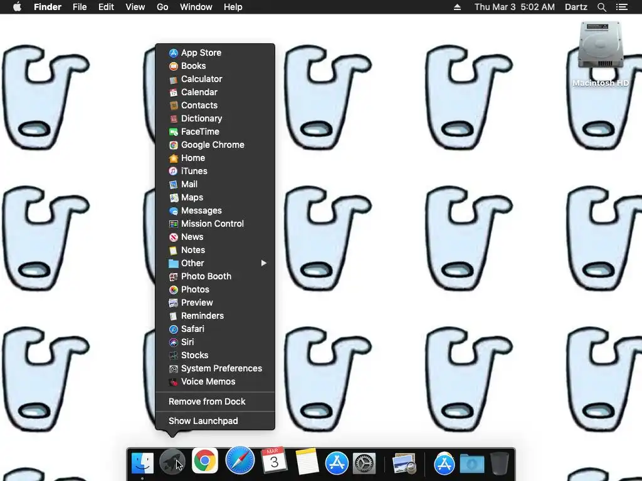
Task: Select Safari in the context menu list
Action: click(x=215, y=329)
